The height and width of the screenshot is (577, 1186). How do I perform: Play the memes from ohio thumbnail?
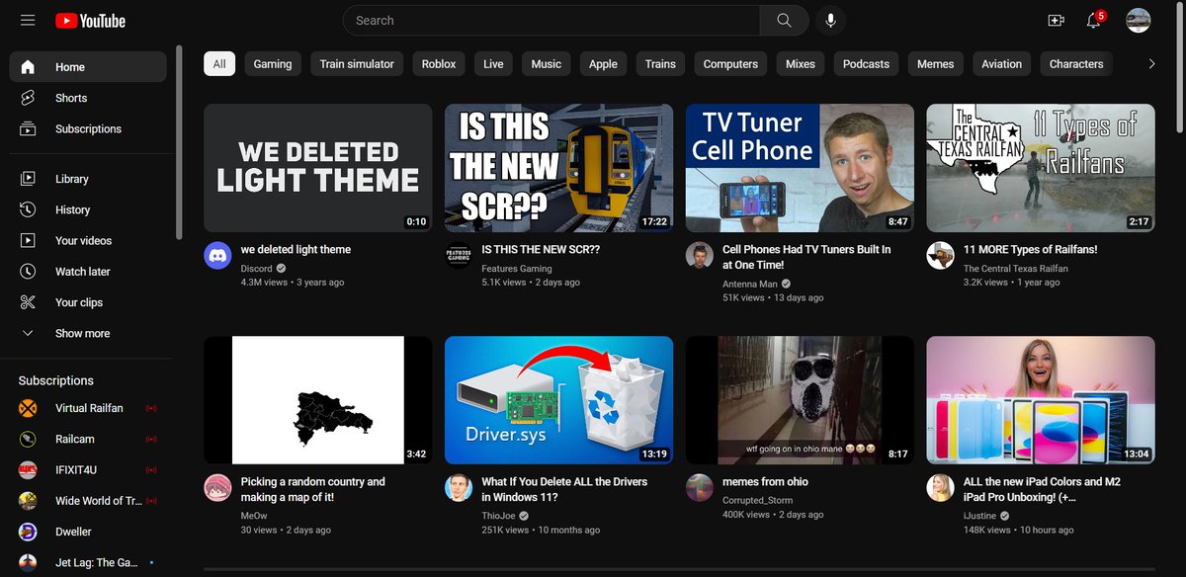pyautogui.click(x=800, y=400)
